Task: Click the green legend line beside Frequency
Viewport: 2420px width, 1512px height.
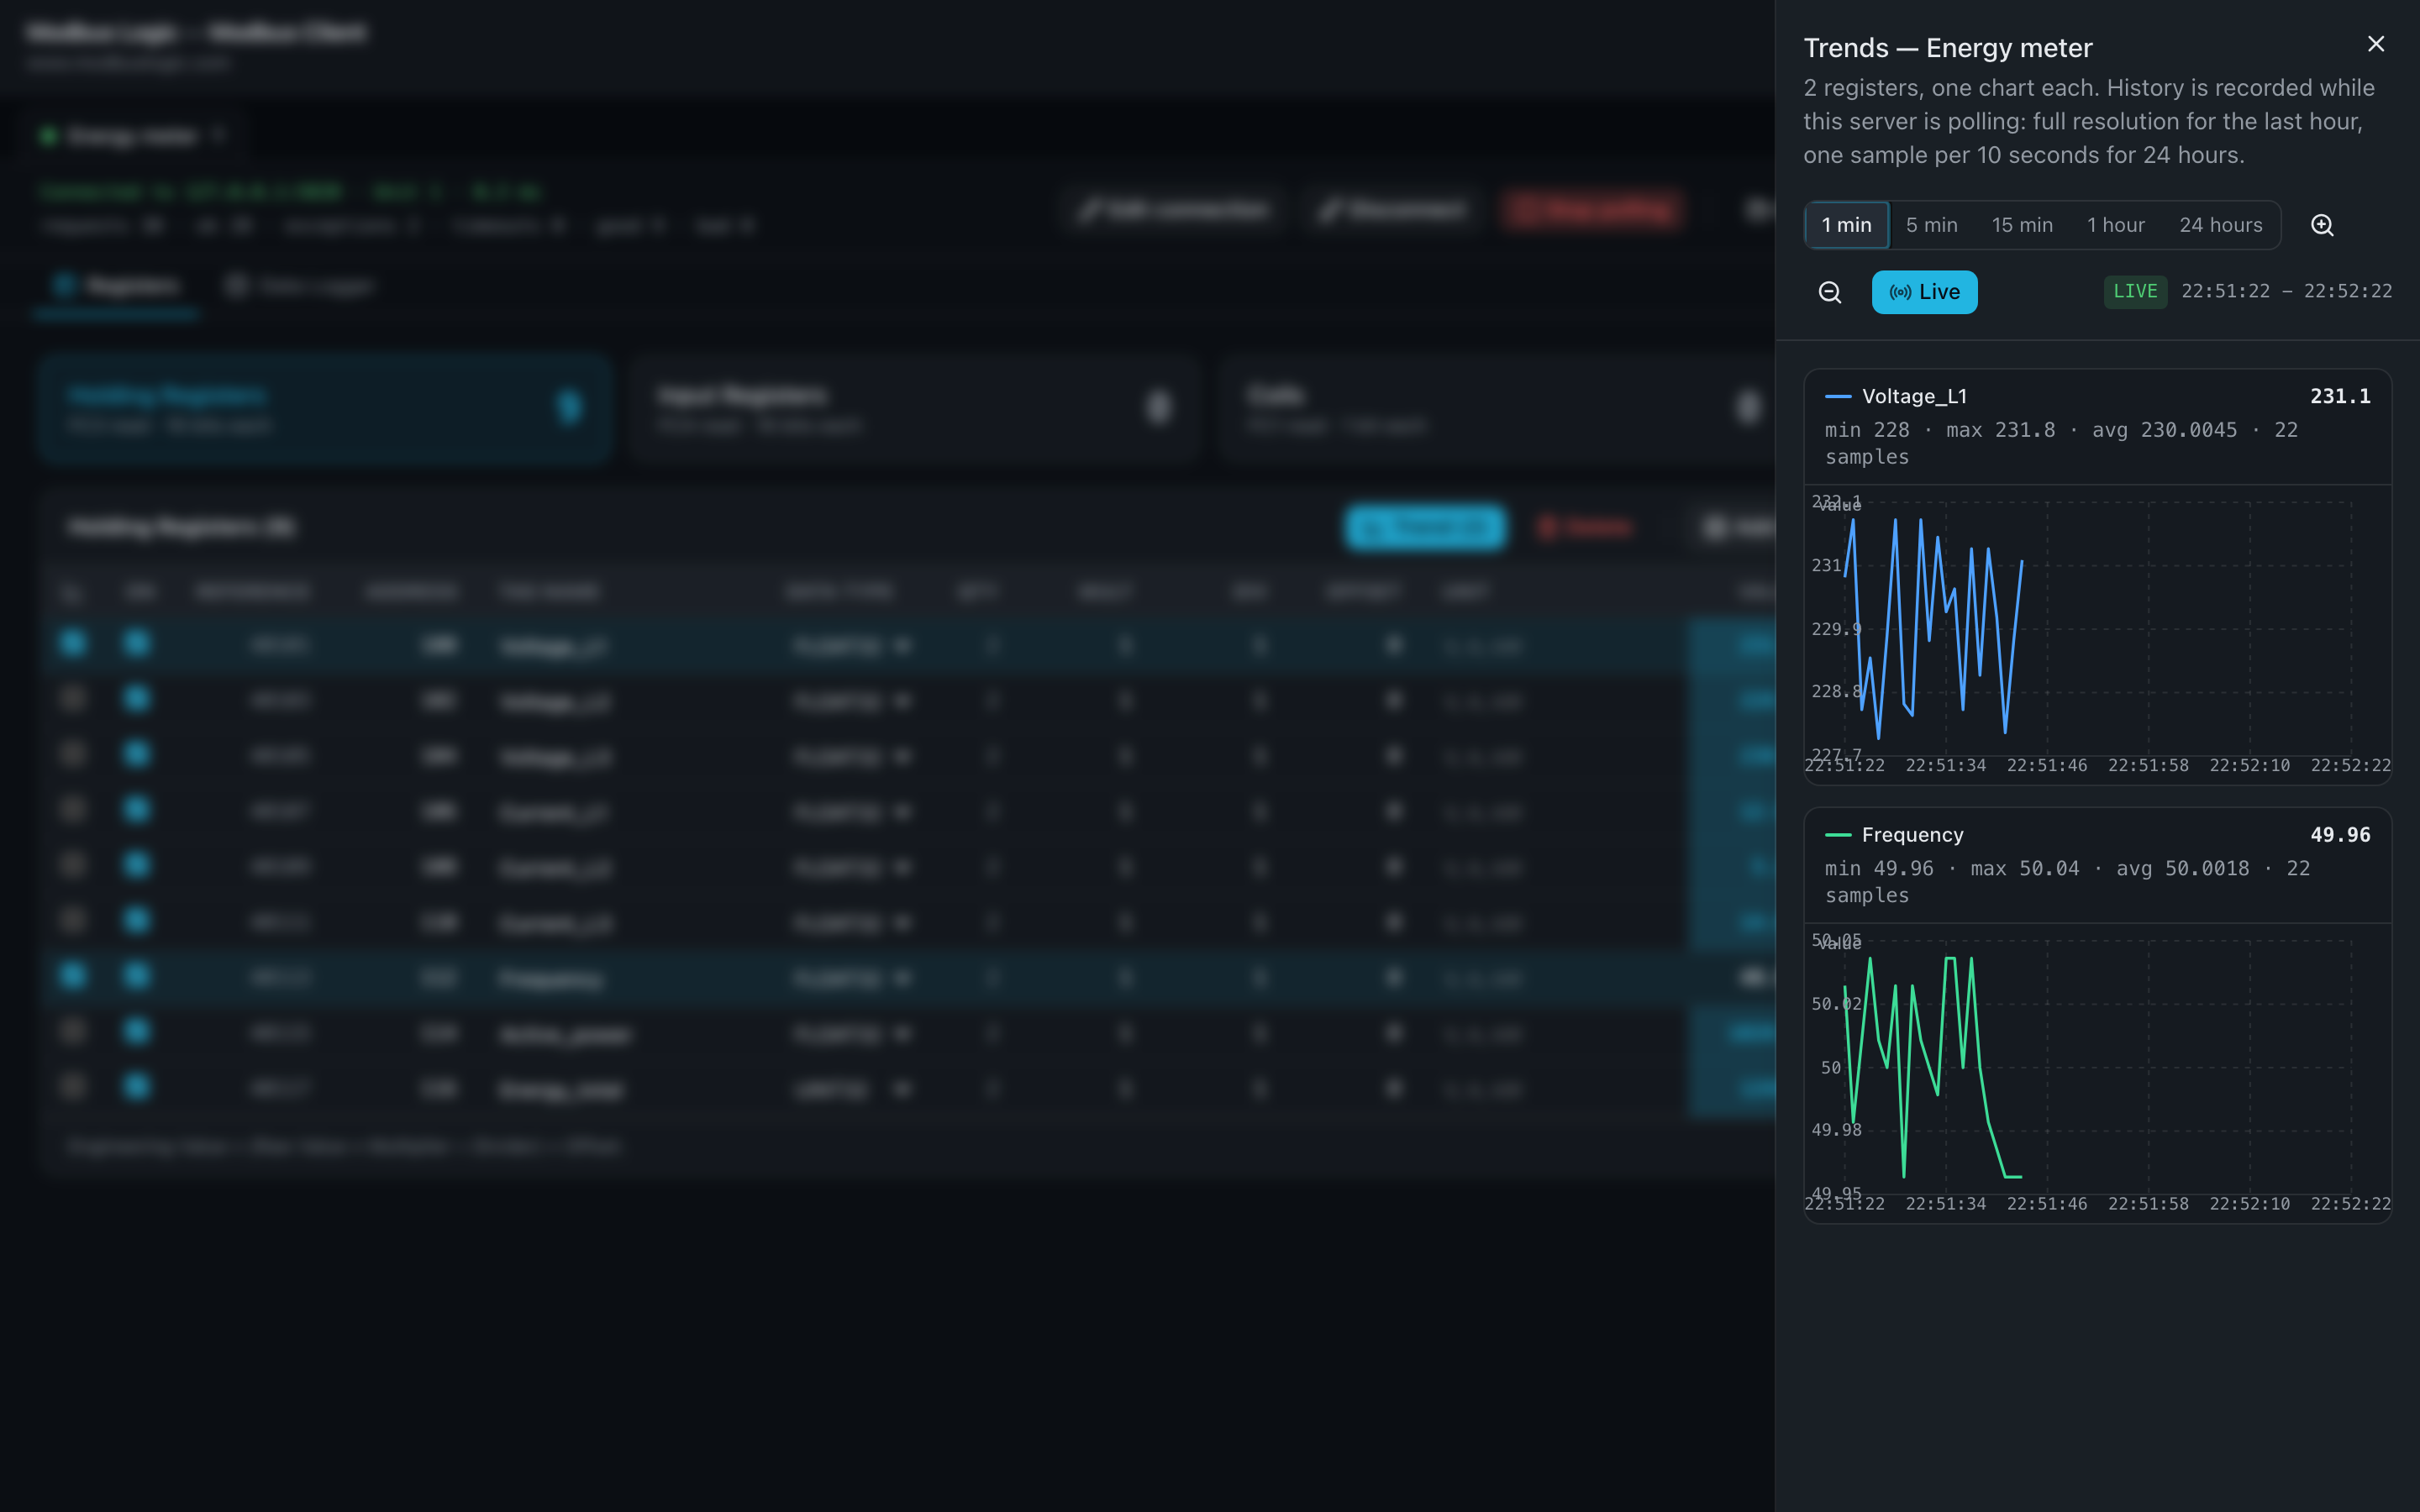Action: 1838,835
